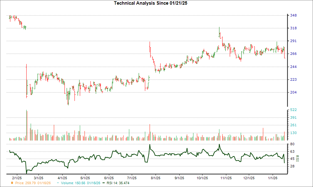Click the lowest RSI dip below 28 in February

coord(27,172)
